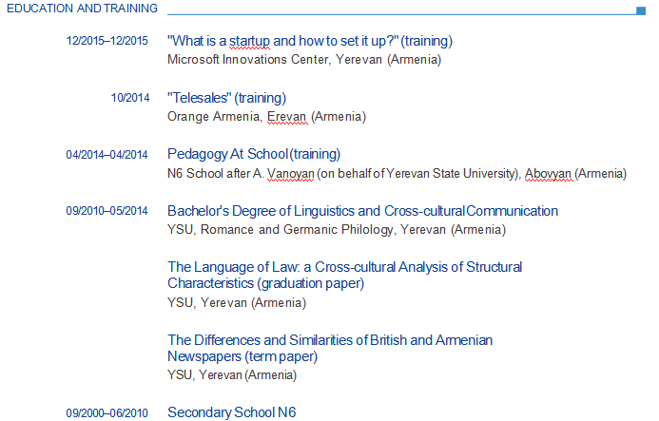Click the date 04/2014–04/2014
Screen dimensions: 659x421
107,155
